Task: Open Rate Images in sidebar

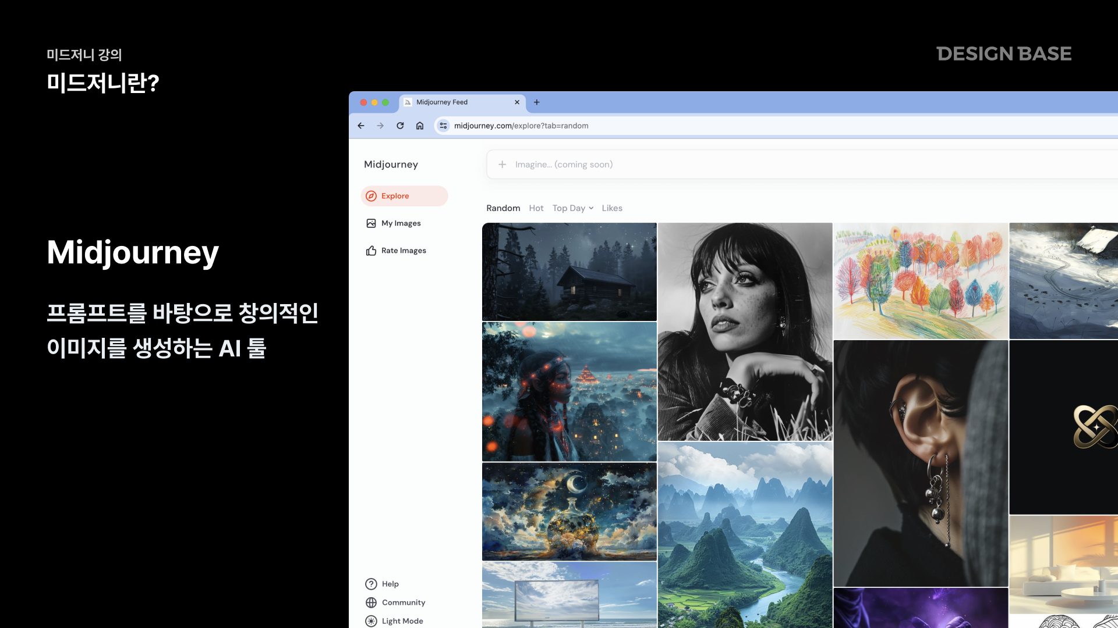Action: (404, 251)
